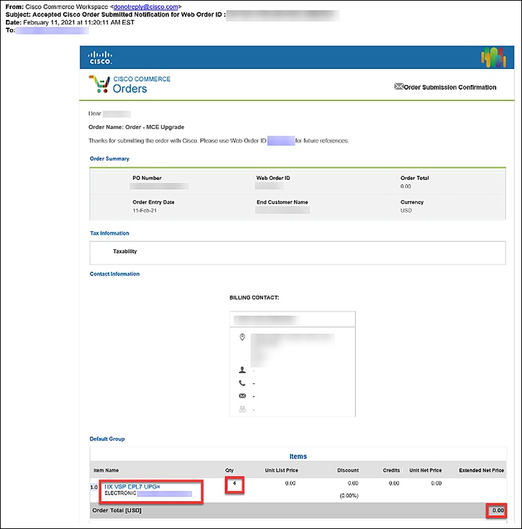This screenshot has height=529, width=522.
Task: Click the Default Group section heading
Action: (x=107, y=439)
